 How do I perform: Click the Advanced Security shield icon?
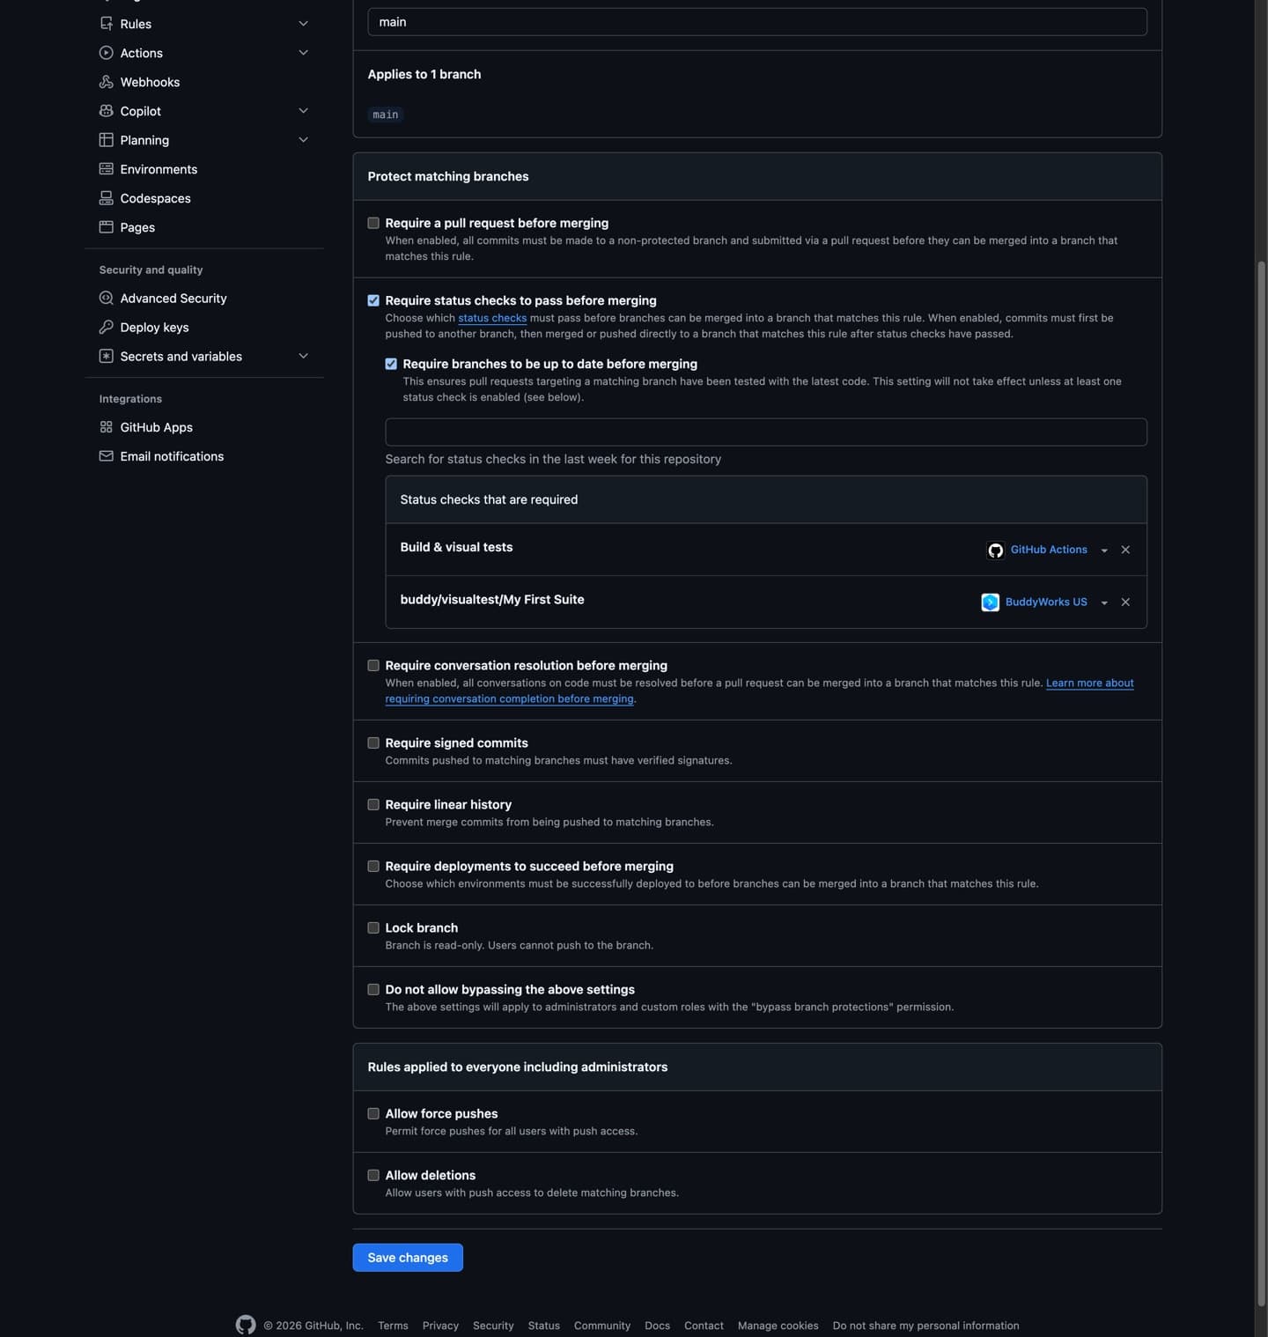106,299
